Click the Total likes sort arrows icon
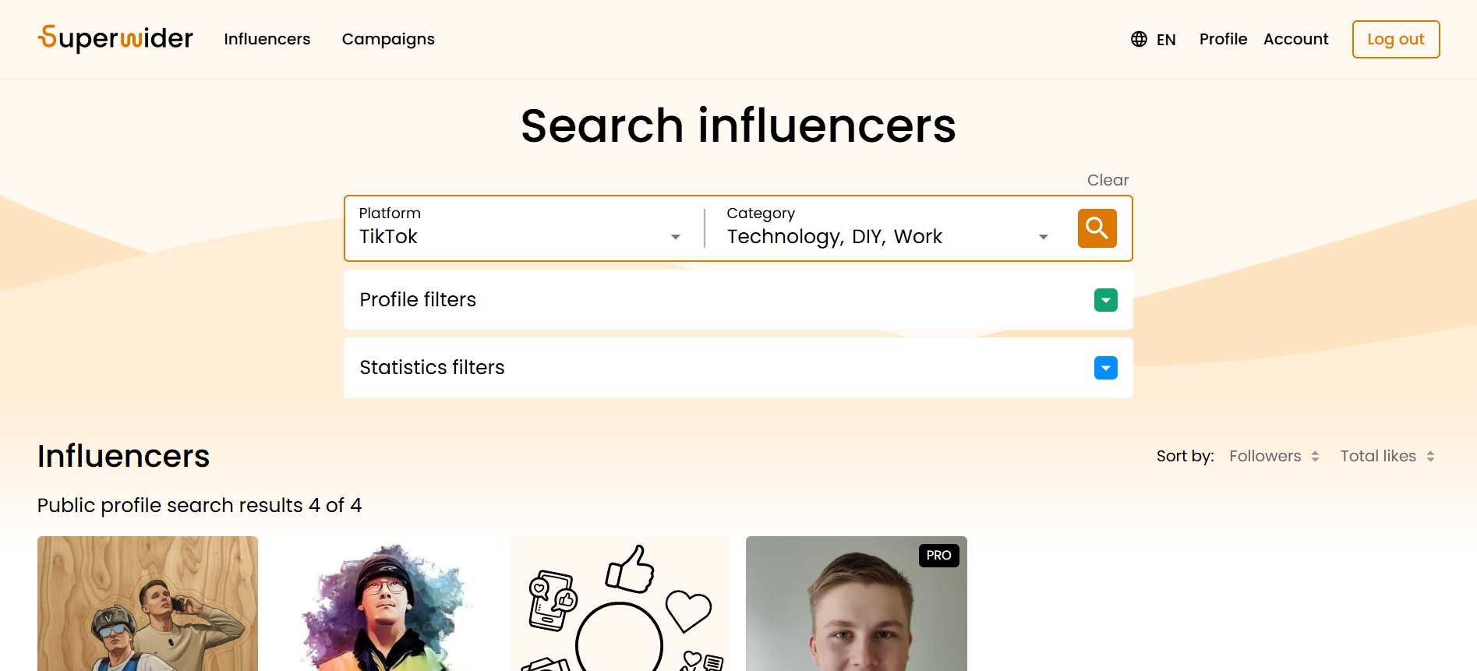 1430,457
